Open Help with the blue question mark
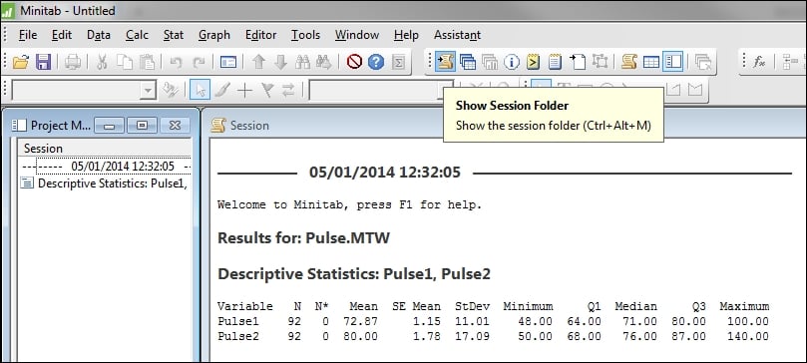The image size is (807, 363). point(376,62)
